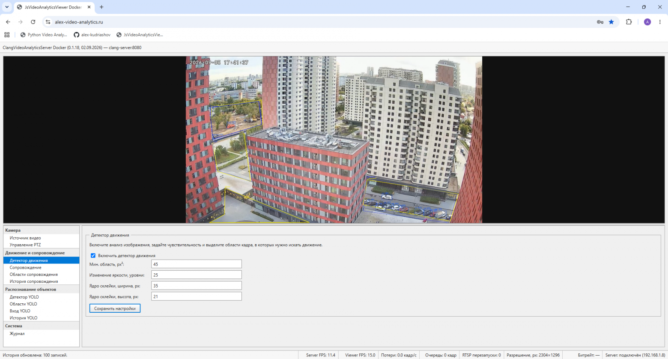Open the site information icon in address bar
Screen dimensions: 668x359
tap(48, 22)
